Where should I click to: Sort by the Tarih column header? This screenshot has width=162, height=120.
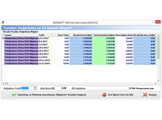[45, 35]
